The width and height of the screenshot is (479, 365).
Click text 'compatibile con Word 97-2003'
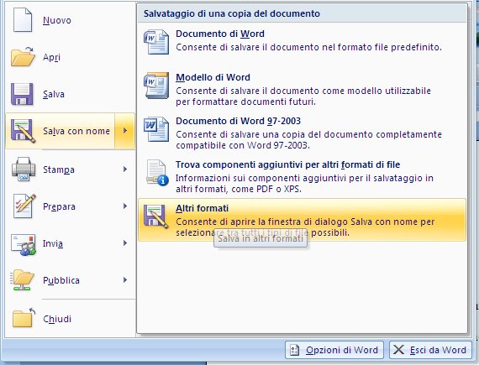(243, 145)
